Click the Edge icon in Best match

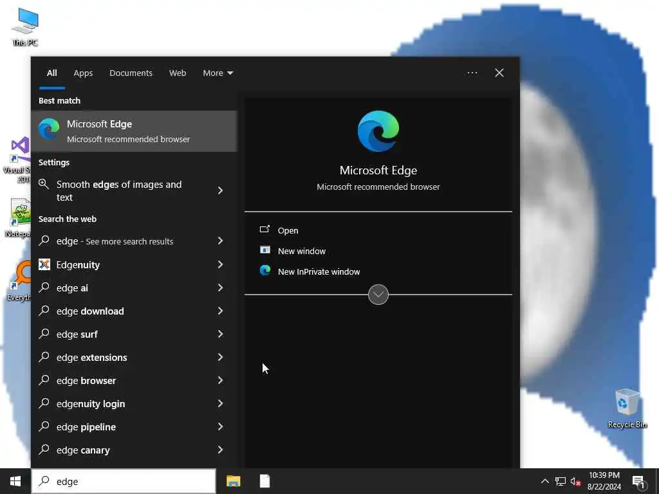[49, 129]
